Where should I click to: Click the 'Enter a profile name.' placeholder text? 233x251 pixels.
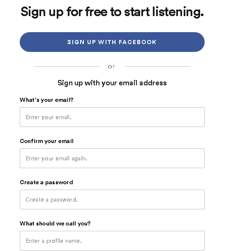(54, 241)
